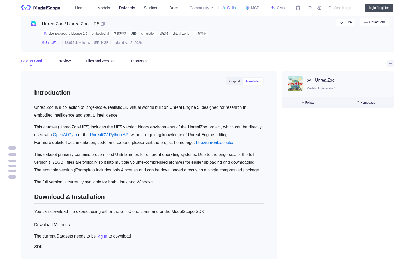Open the GitHub icon link

pos(298,8)
